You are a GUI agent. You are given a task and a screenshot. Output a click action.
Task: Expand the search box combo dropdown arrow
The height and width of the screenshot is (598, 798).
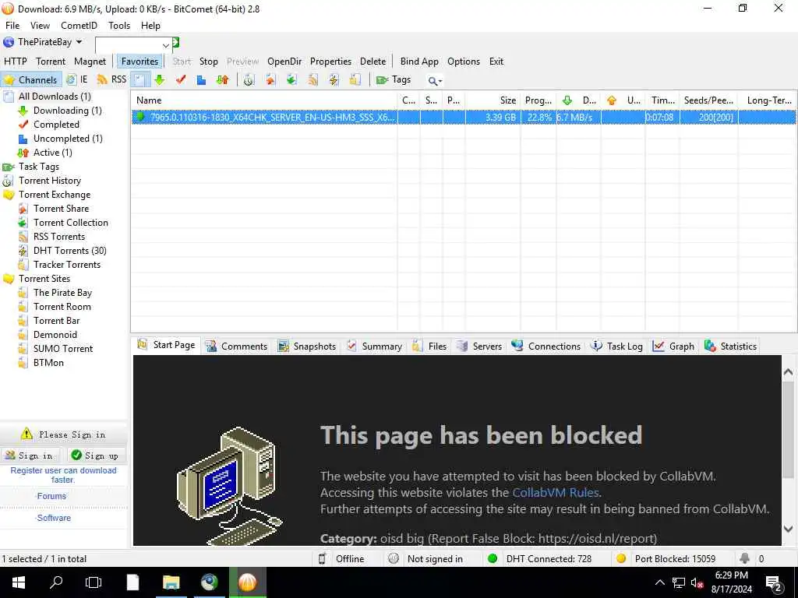[x=165, y=45]
